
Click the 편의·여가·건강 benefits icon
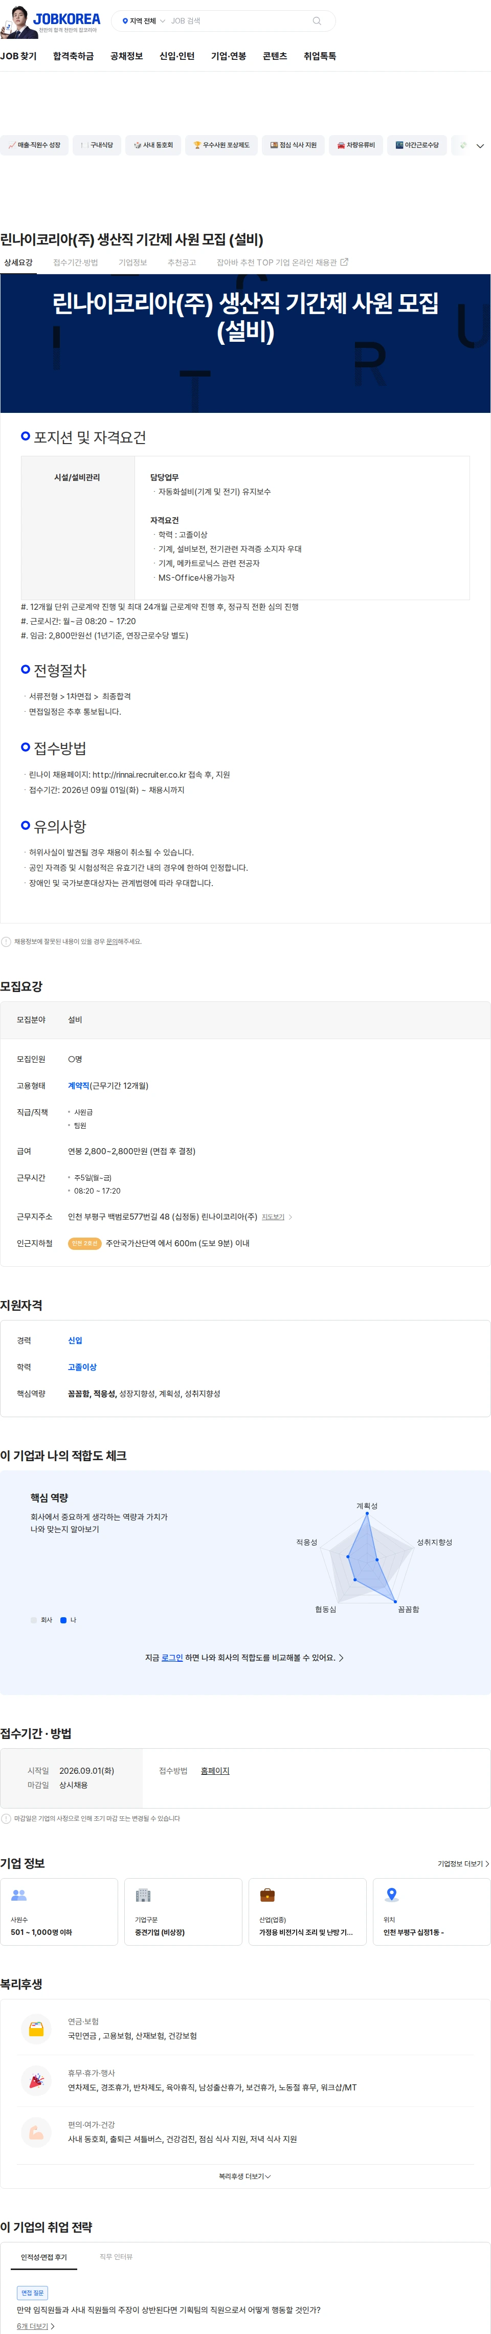(36, 2132)
